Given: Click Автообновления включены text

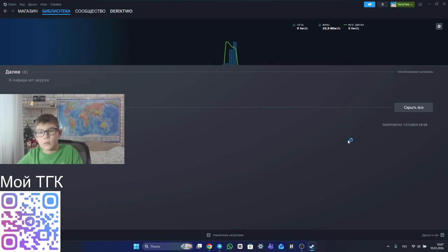Looking at the screenshot, I should (x=415, y=72).
